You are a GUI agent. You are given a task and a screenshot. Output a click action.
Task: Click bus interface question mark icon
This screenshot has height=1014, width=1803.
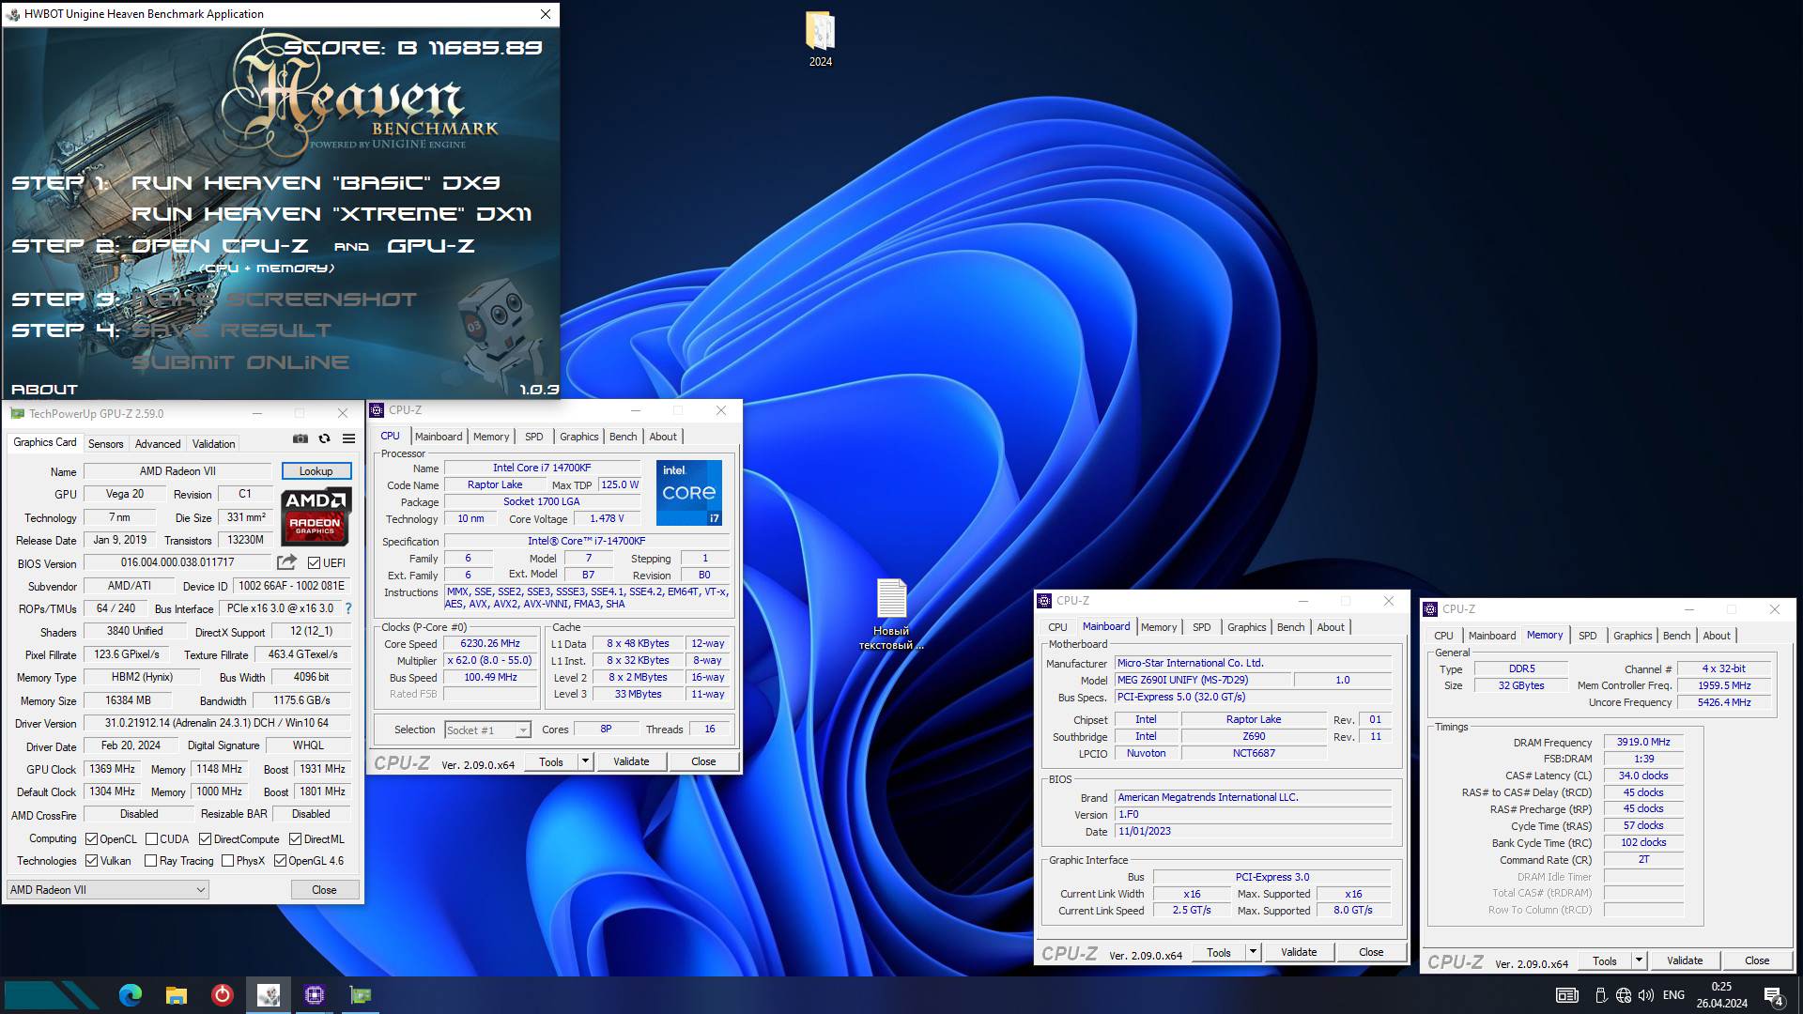click(348, 608)
